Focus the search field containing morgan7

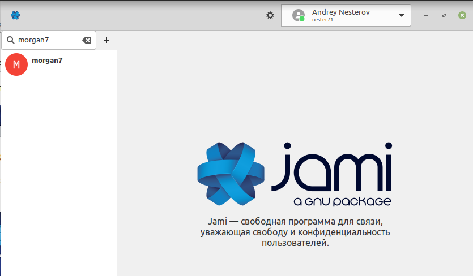(x=48, y=40)
